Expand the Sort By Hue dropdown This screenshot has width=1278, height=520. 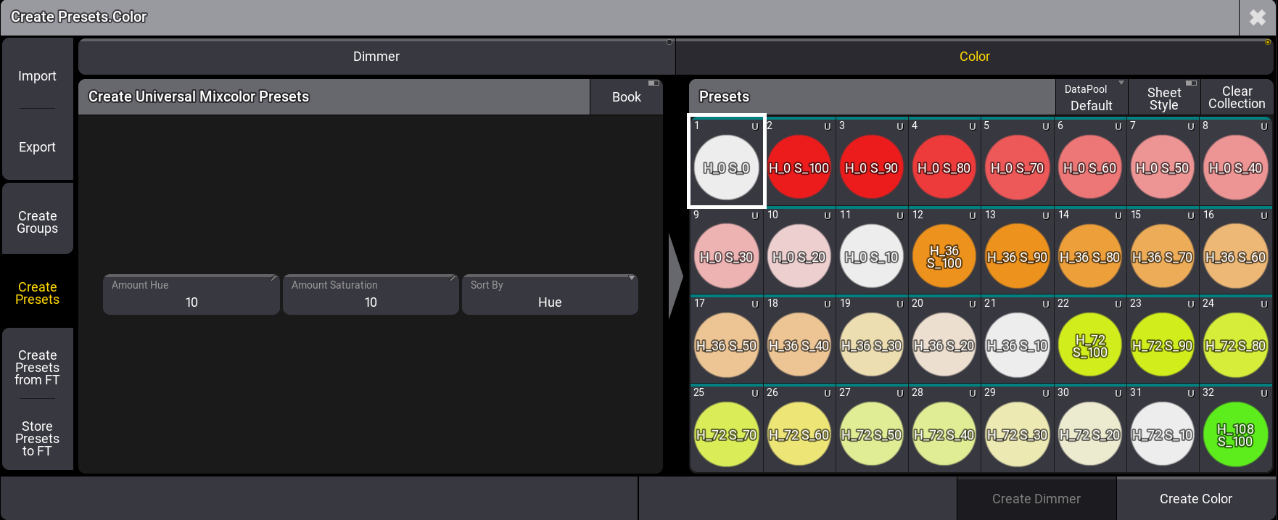550,294
